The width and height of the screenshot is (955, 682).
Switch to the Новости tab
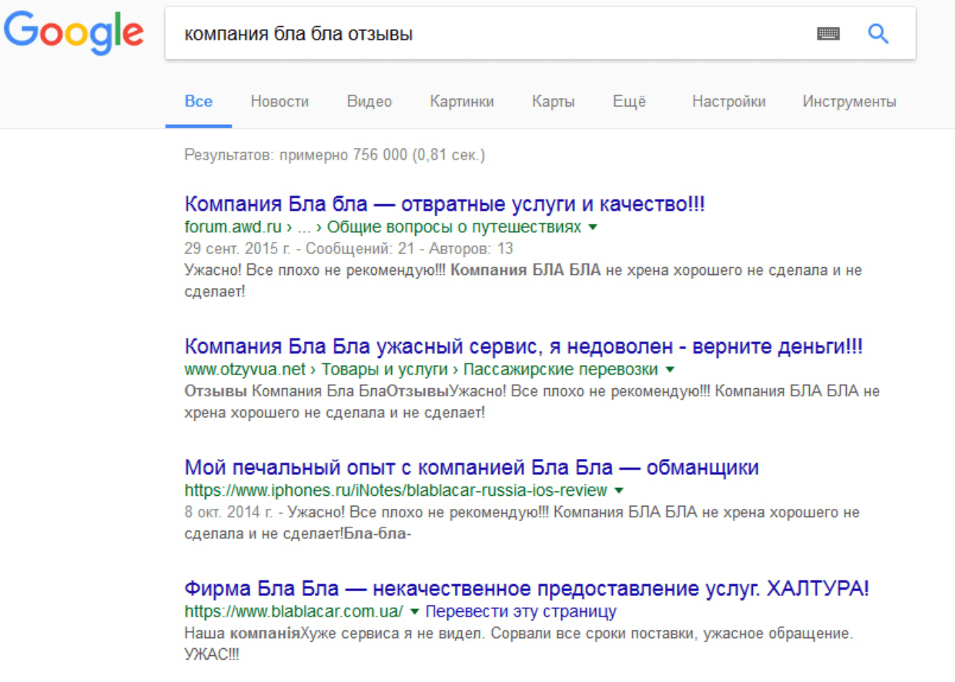279,102
